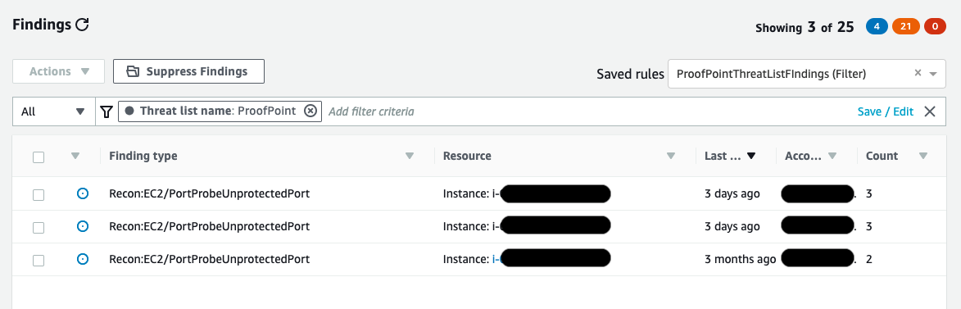Sort by the Finding type column arrow

click(x=410, y=157)
